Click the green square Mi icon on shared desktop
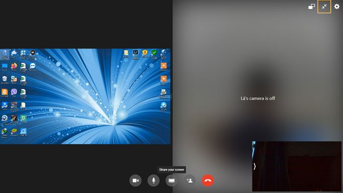 (x=23, y=118)
